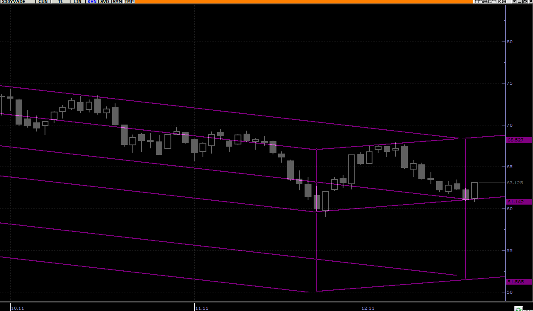
Task: Click the 10.11 date label
Action: [18, 308]
